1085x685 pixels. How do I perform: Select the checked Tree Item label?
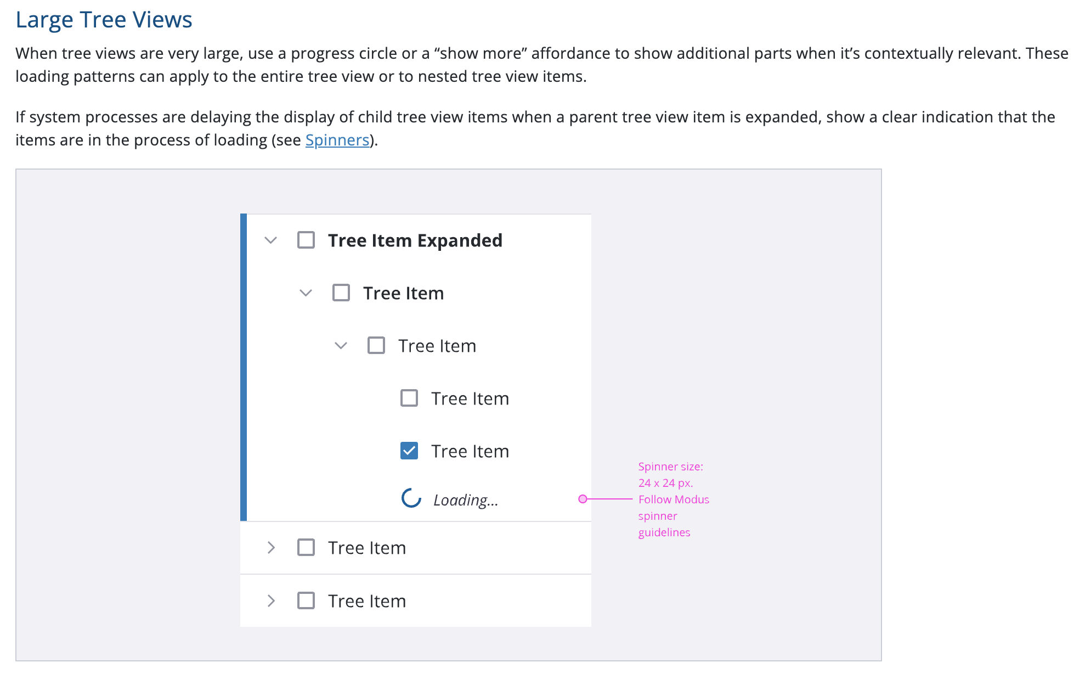tap(470, 451)
